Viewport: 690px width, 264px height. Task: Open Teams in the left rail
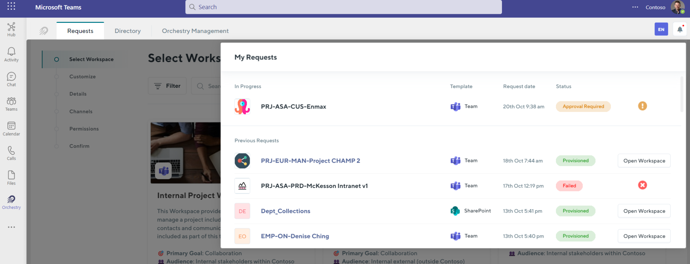(11, 104)
